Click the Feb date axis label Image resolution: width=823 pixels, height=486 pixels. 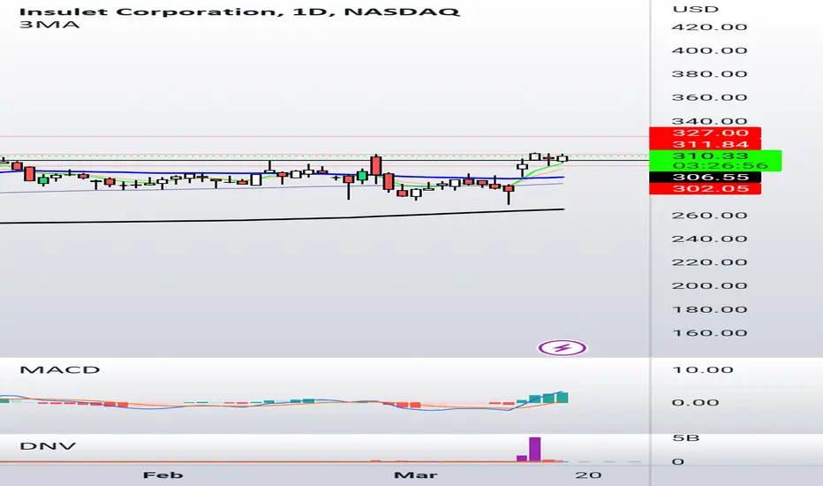(x=163, y=475)
